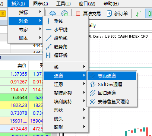Click the red stop icon beside 算法交易
Screen dimensions: 152x136
[78, 13]
